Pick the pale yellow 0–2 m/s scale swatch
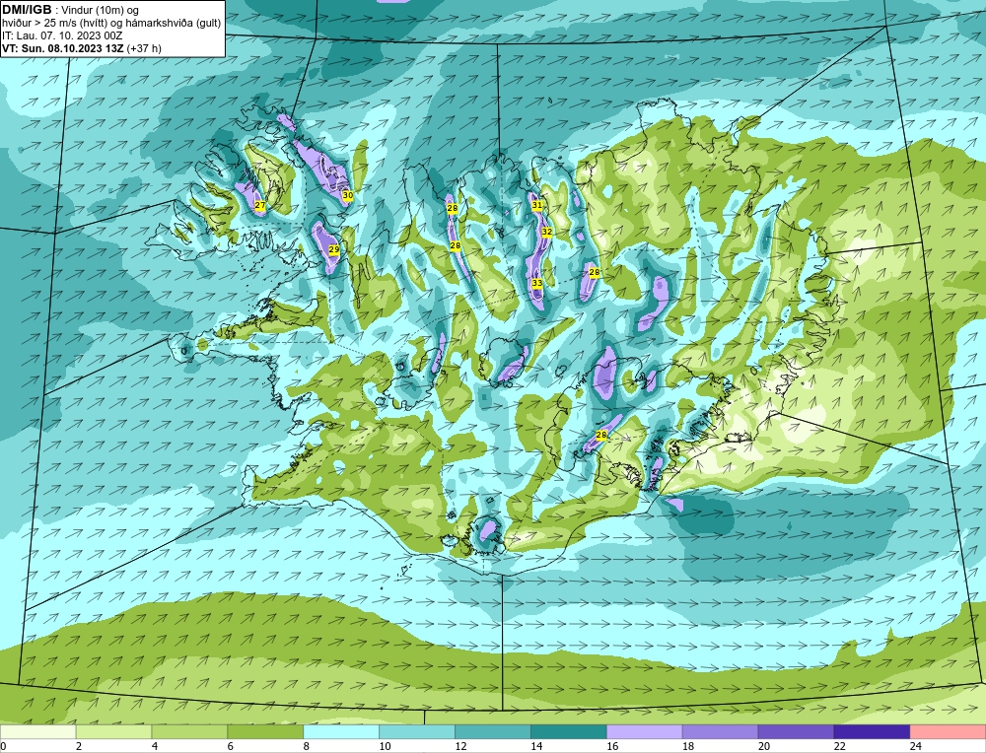The height and width of the screenshot is (753, 986). coord(37,732)
